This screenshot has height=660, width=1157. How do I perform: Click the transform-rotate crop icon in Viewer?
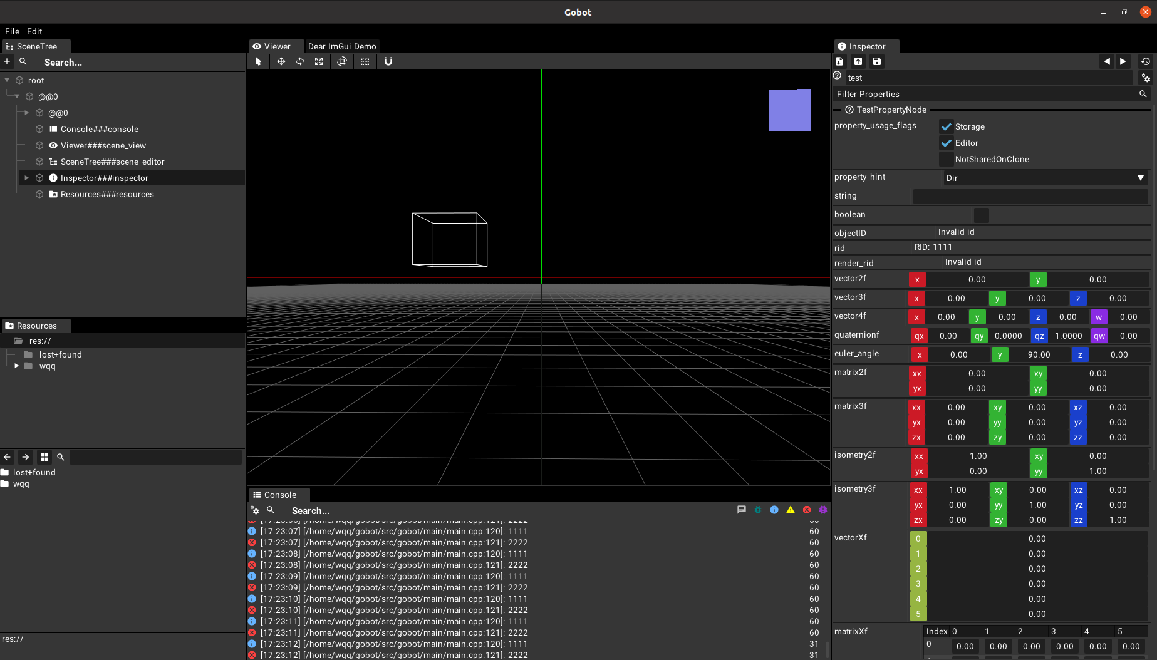tap(342, 61)
